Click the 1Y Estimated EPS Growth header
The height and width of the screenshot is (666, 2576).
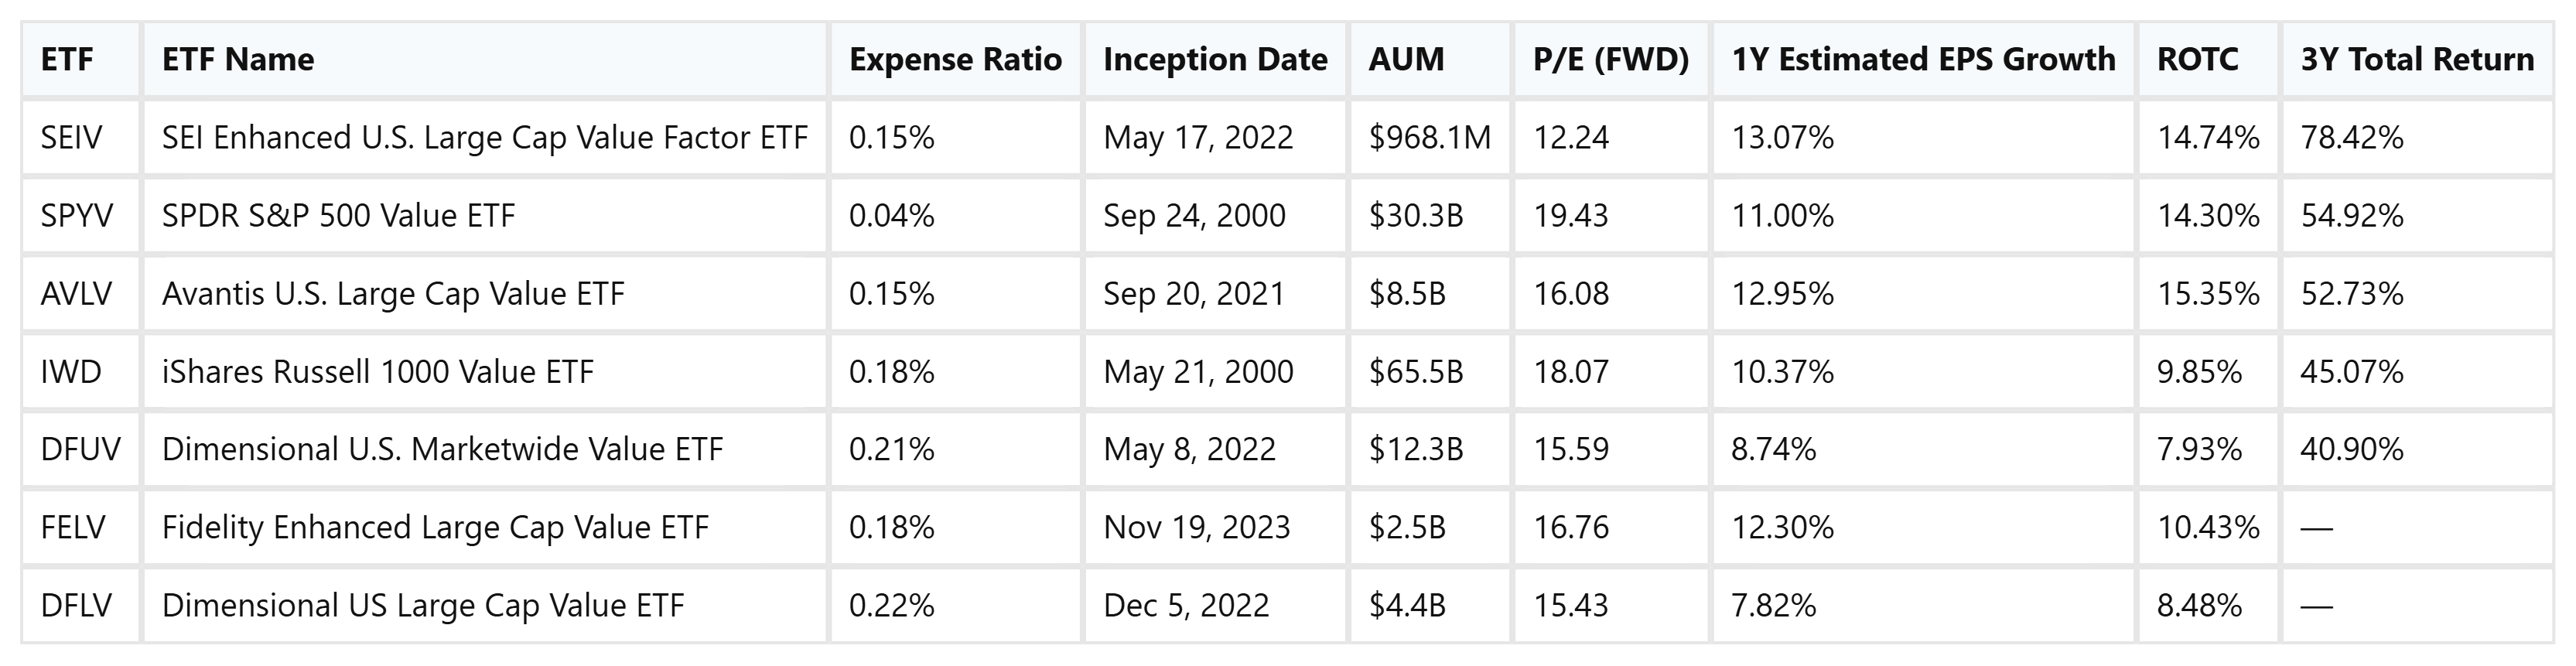coord(1923,60)
